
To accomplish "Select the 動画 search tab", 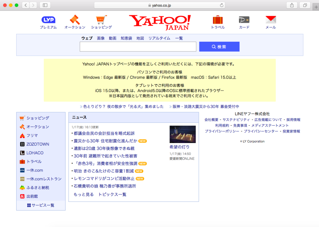I will pyautogui.click(x=112, y=38).
